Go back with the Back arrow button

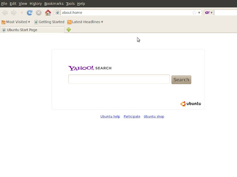5,13
